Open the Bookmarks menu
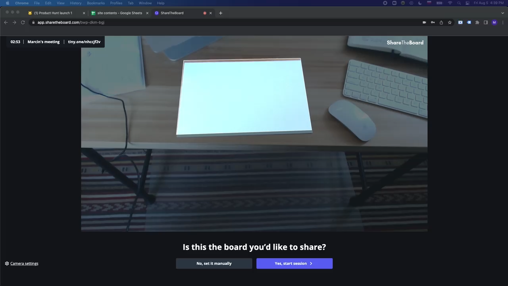Image resolution: width=508 pixels, height=286 pixels. 96,3
